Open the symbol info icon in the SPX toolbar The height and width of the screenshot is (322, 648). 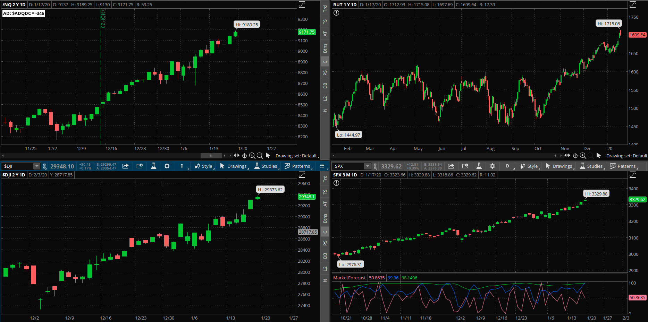(465, 166)
